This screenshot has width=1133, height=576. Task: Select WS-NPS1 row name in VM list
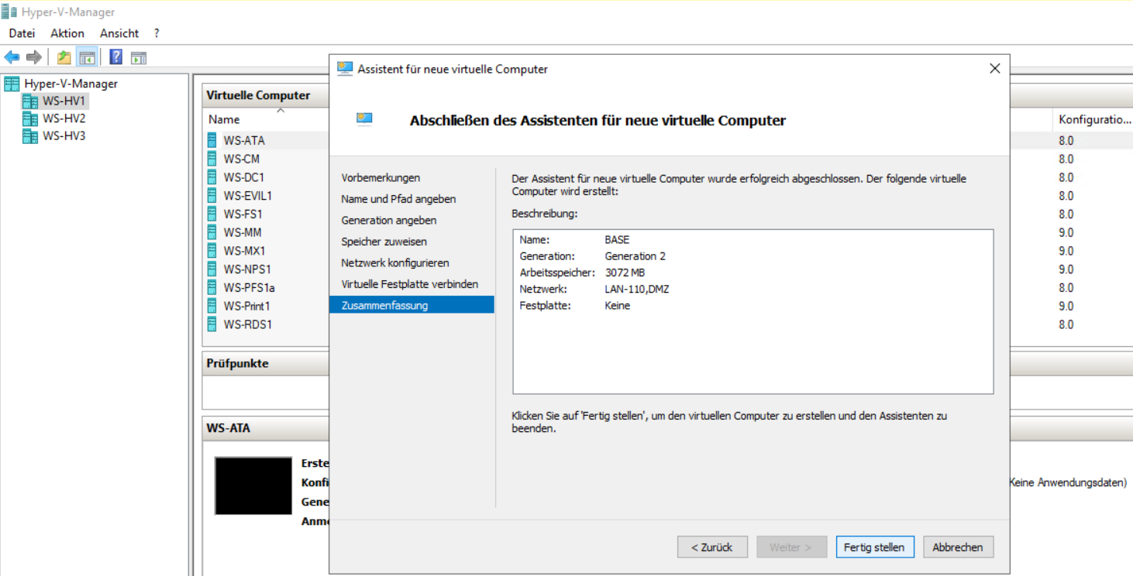tap(247, 269)
